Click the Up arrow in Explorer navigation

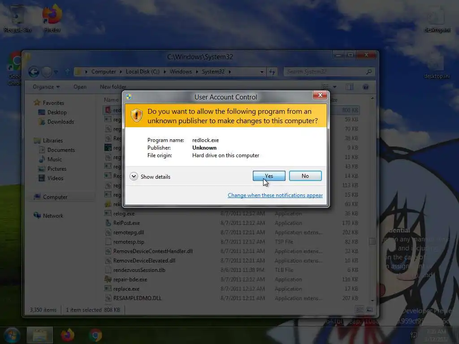coord(68,72)
